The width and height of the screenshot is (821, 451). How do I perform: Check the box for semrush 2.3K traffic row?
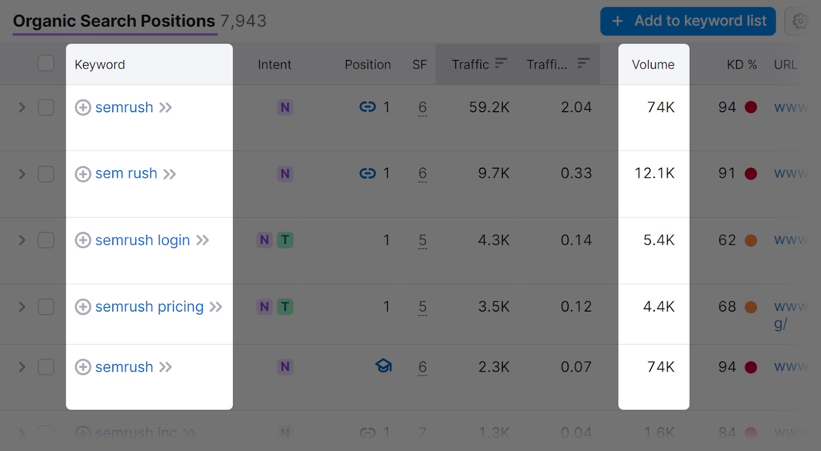click(46, 367)
